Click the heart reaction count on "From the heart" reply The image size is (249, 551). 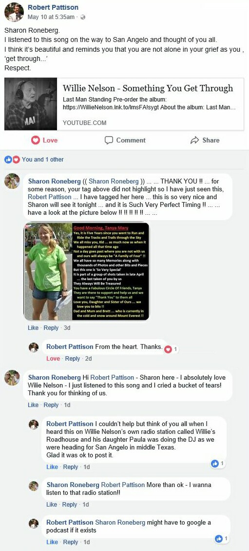click(172, 349)
